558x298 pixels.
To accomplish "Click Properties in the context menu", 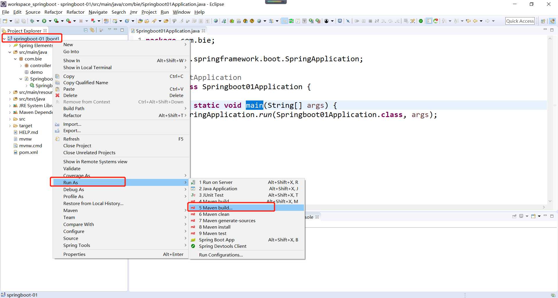I will click(x=121, y=254).
